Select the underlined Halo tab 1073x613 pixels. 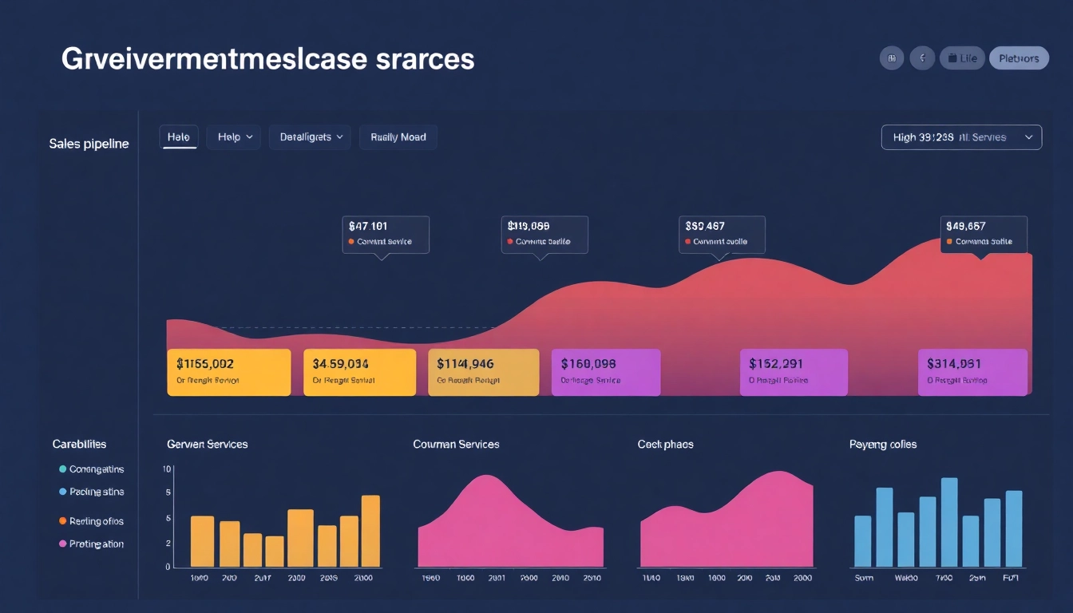coord(179,137)
